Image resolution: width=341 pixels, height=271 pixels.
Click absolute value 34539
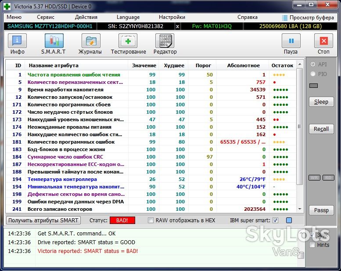[258, 90]
